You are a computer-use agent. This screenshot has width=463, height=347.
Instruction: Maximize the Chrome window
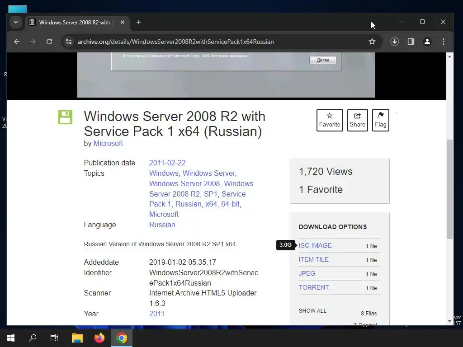click(422, 22)
